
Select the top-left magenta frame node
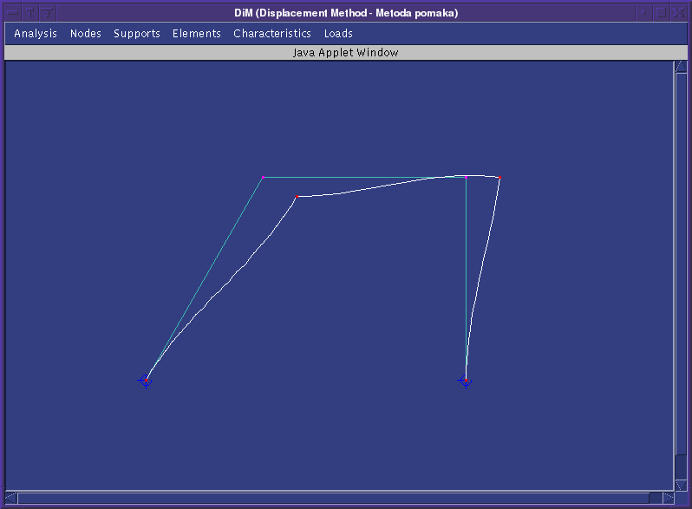click(x=263, y=178)
